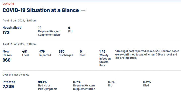Open the COVID-19 Situation at a Glance link

pyautogui.click(x=41, y=10)
